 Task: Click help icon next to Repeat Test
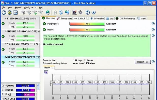click(x=153, y=62)
